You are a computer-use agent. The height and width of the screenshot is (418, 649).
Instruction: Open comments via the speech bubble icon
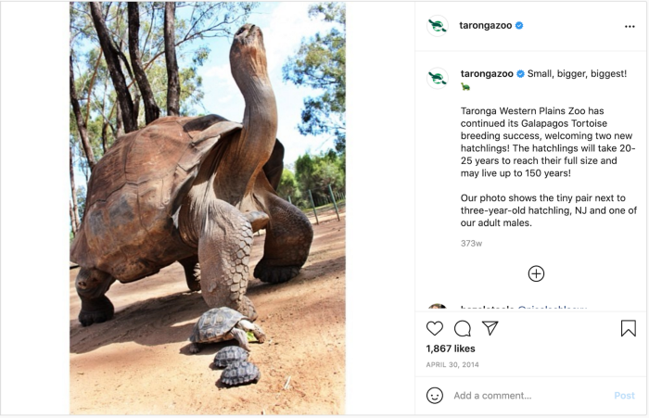point(463,328)
